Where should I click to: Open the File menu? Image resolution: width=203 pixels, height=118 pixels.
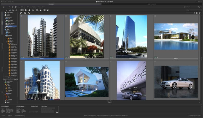tap(2, 2)
